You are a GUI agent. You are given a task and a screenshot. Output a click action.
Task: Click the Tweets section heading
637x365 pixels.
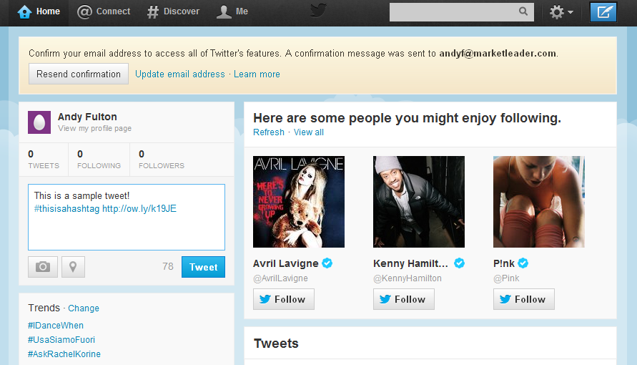pos(276,344)
